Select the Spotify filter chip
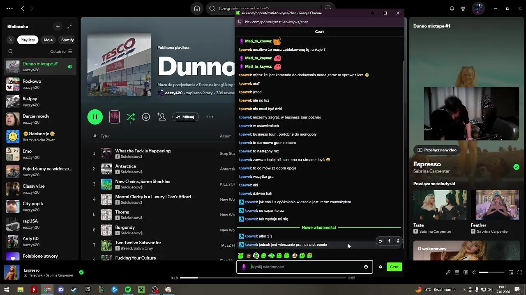Viewport: 526px width, 295px height. (x=67, y=40)
